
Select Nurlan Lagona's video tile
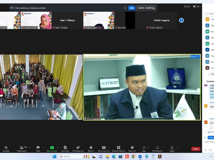click(x=162, y=20)
